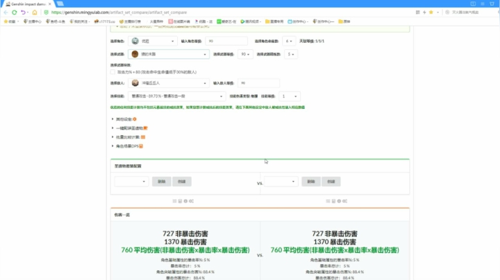500x280 pixels.
Task: Toggle the 攻击力%+80 weapon effect checkbox
Action: 112,72
